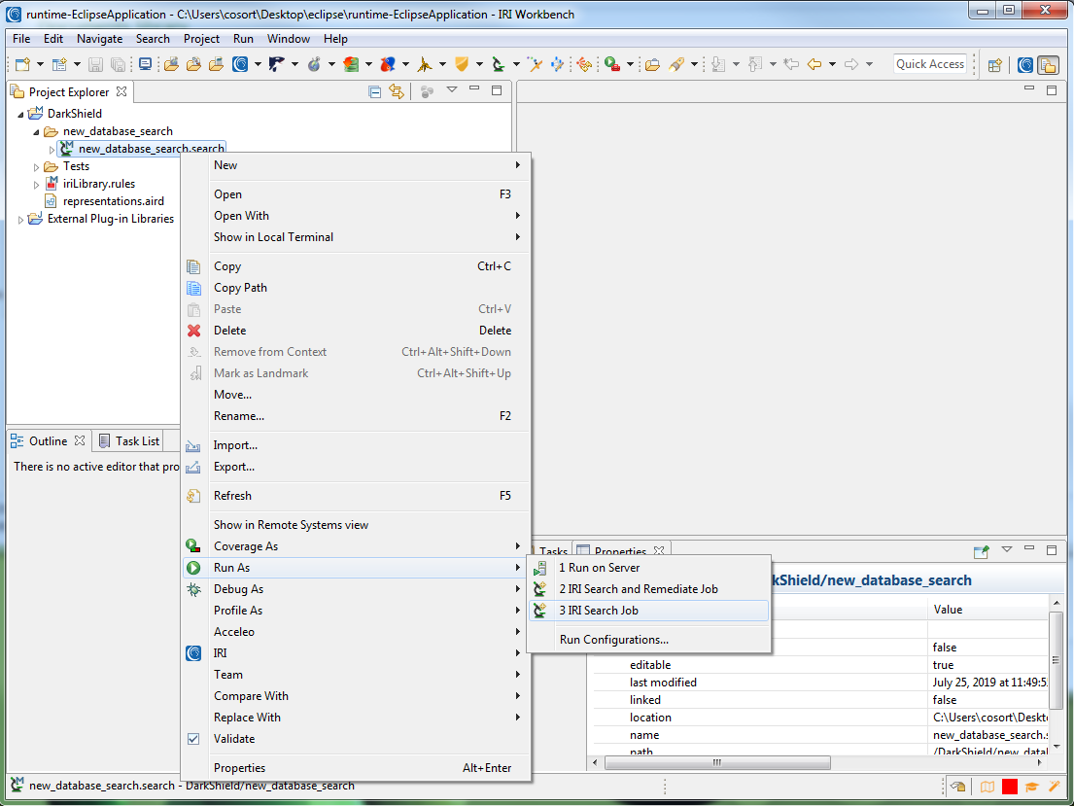This screenshot has width=1074, height=806.
Task: Click the green Run As icon
Action: tap(193, 568)
